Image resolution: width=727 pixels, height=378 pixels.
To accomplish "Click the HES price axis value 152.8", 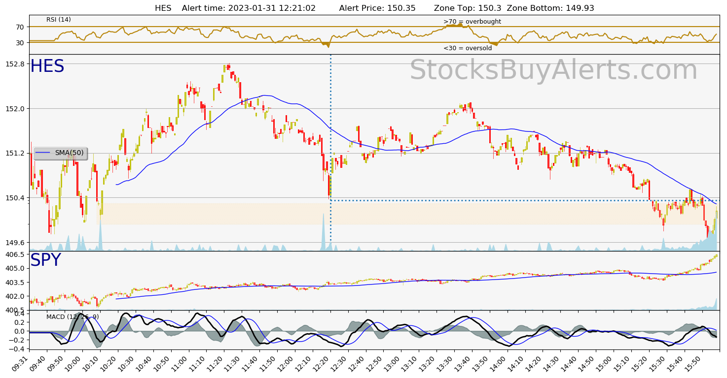I will tap(14, 64).
